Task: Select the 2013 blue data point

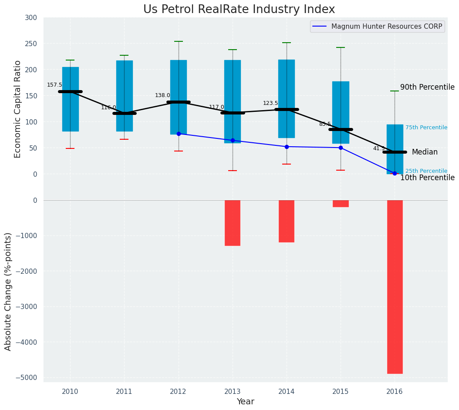Action: coord(233,141)
